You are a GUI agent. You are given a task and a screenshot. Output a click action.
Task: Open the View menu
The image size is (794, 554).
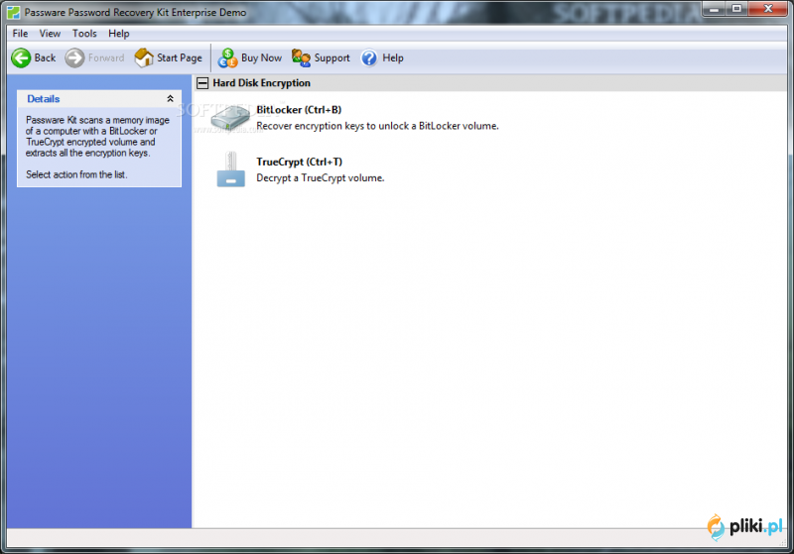[x=50, y=34]
